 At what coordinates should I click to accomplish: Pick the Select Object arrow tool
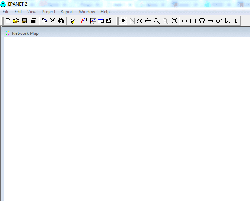123,21
